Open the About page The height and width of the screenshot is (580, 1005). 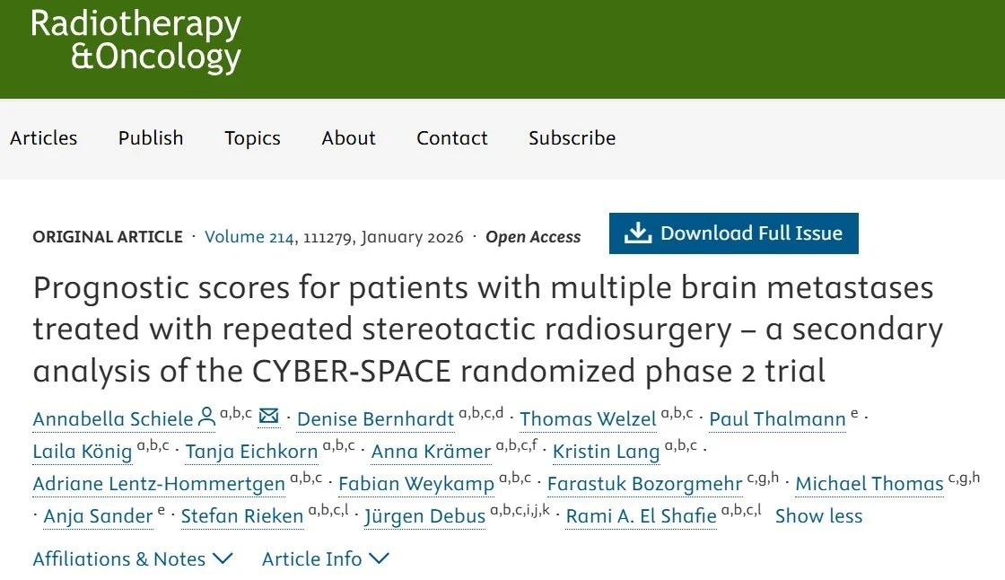[x=348, y=138]
